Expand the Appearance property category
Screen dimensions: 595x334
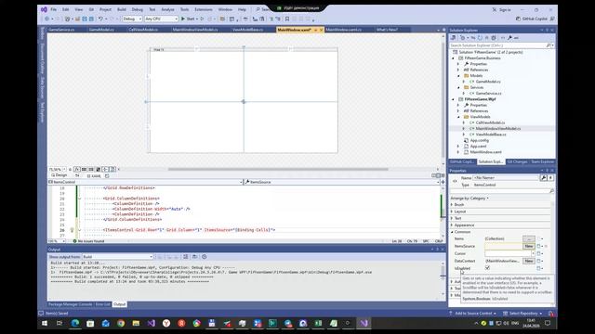[x=452, y=225]
